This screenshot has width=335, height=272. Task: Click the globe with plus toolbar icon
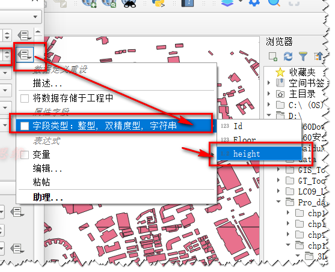[x=89, y=3]
